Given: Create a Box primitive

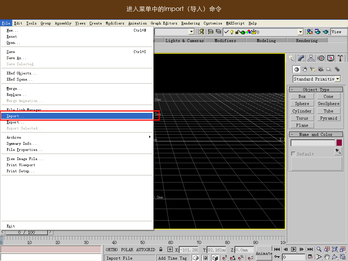Looking at the screenshot, I should (x=302, y=96).
